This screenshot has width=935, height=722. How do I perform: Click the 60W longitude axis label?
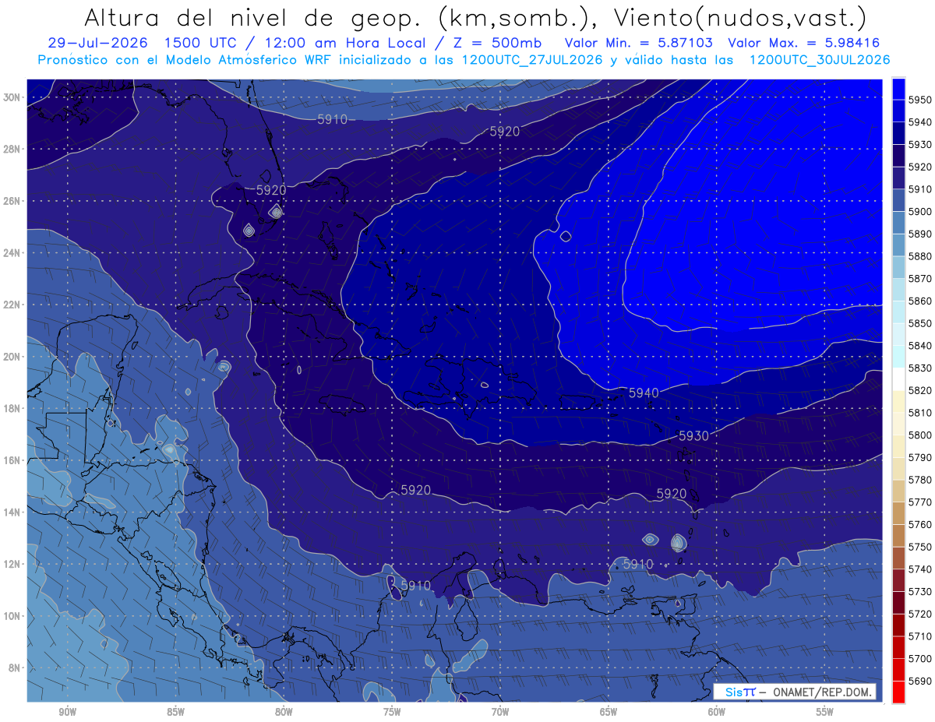[x=717, y=712]
